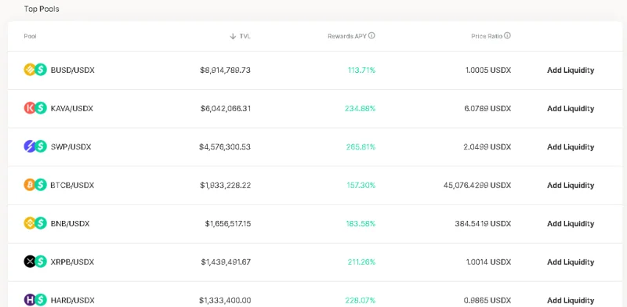
Task: Open the Rewards APY info icon
Action: pos(371,35)
